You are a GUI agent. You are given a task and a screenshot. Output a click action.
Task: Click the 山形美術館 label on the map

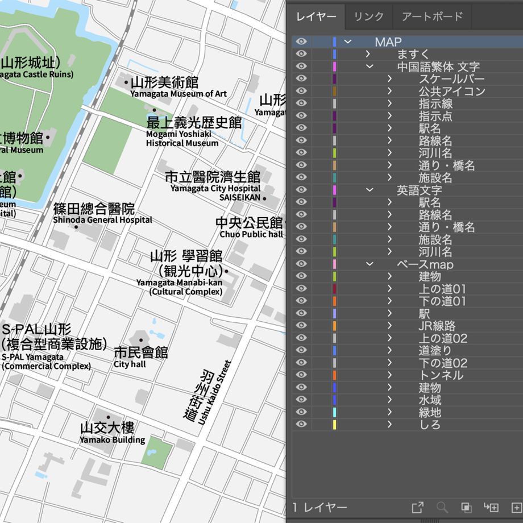pyautogui.click(x=164, y=82)
